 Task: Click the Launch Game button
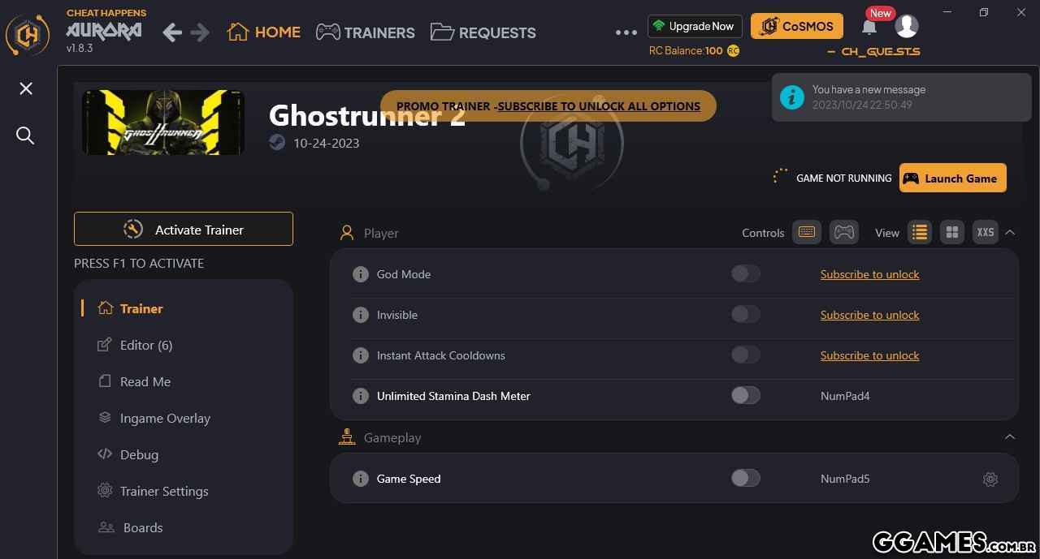coord(953,178)
